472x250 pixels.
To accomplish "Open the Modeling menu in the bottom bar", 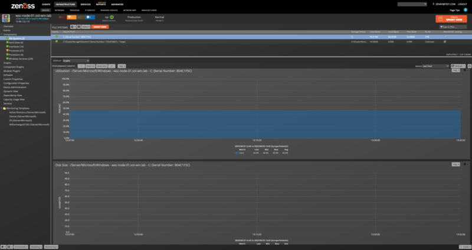I will tap(36, 247).
